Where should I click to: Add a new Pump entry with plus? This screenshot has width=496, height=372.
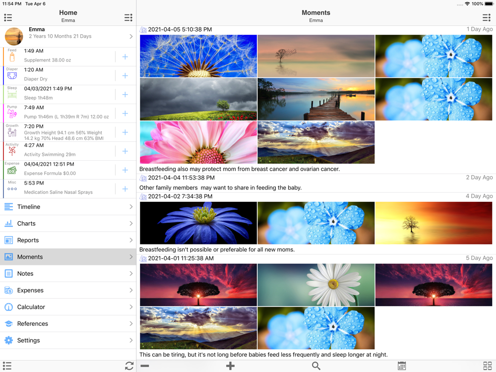[x=125, y=114]
